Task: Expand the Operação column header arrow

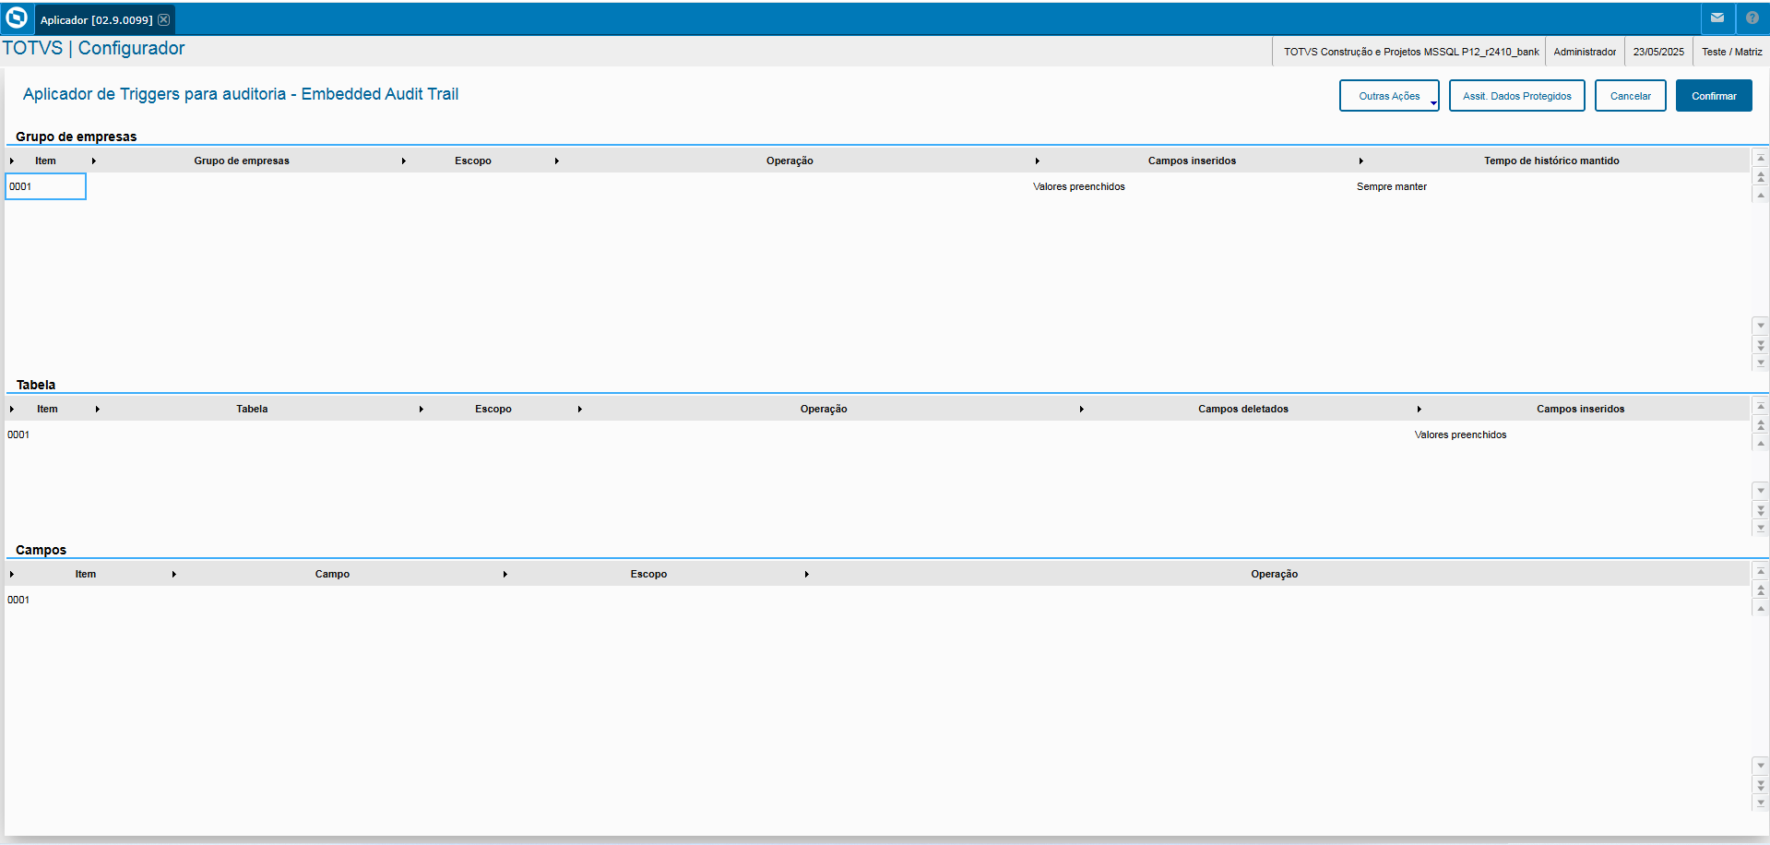Action: click(1039, 160)
